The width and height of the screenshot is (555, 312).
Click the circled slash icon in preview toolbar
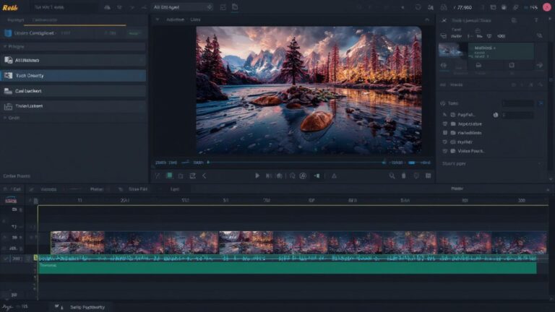click(x=303, y=175)
